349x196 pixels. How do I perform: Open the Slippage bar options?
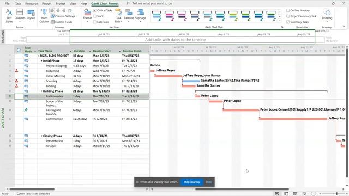140,15
